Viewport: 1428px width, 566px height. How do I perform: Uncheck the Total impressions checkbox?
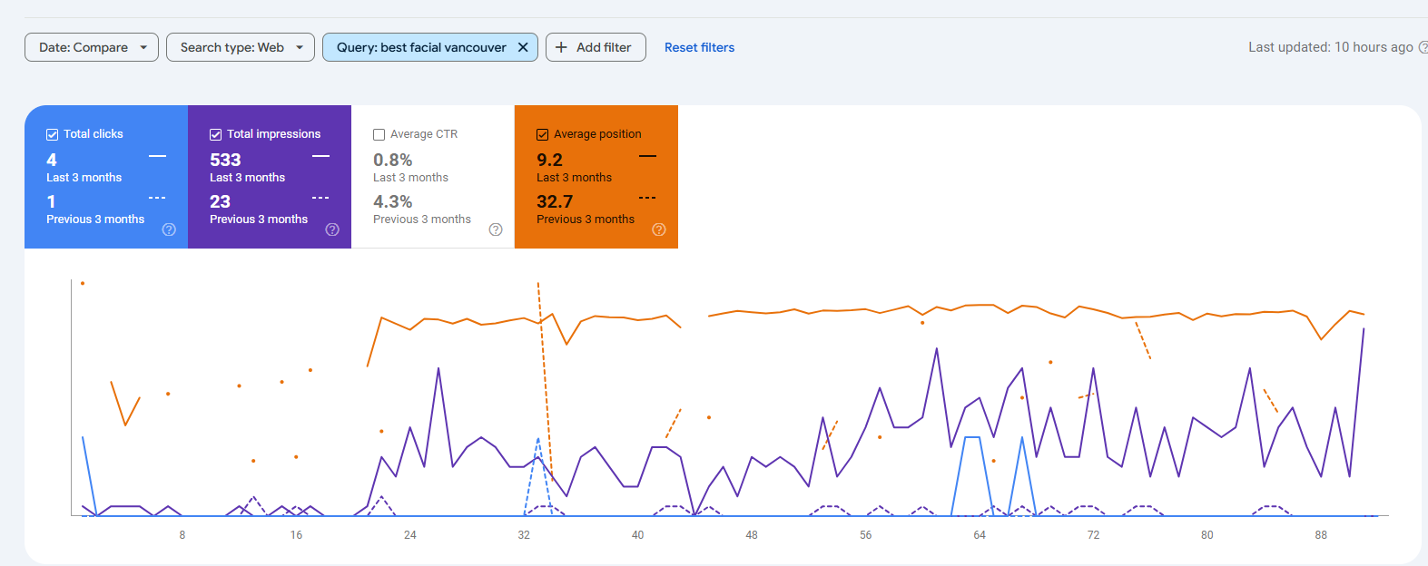(216, 134)
